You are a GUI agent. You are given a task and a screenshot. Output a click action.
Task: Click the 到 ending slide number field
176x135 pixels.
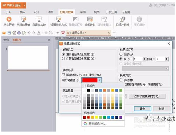pyautogui.click(x=160, y=59)
